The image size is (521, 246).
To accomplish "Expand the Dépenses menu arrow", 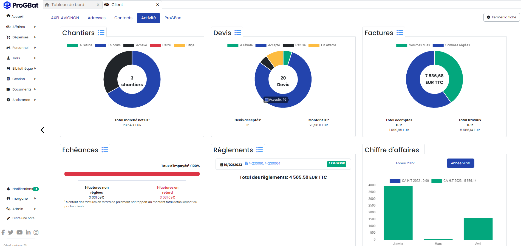I will click(x=35, y=37).
